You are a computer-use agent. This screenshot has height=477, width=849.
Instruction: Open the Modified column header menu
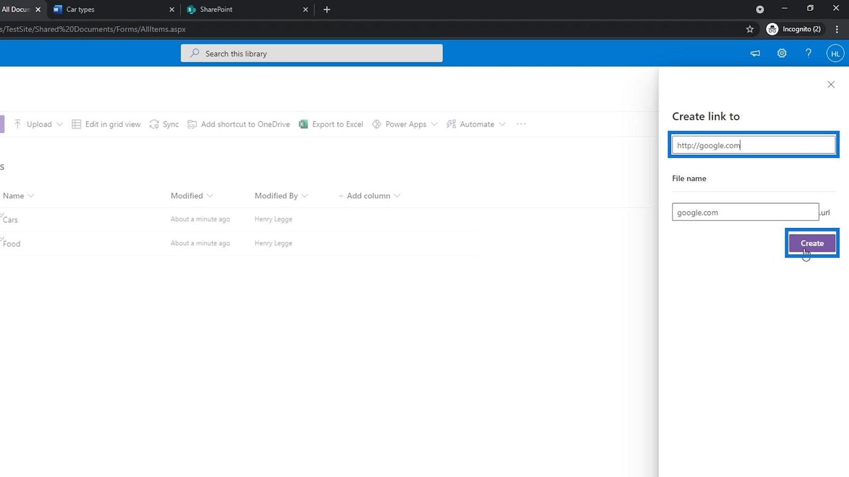pos(192,196)
